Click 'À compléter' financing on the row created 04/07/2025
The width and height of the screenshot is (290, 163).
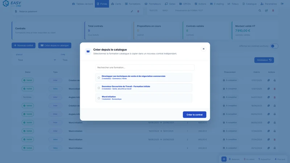click(230, 97)
